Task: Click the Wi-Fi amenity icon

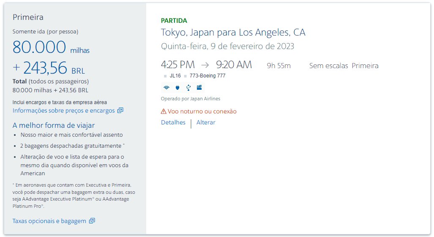Action: point(167,88)
